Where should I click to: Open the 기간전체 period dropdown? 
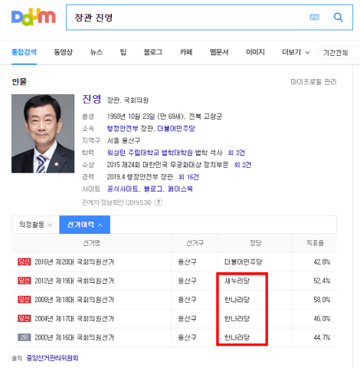(x=339, y=53)
